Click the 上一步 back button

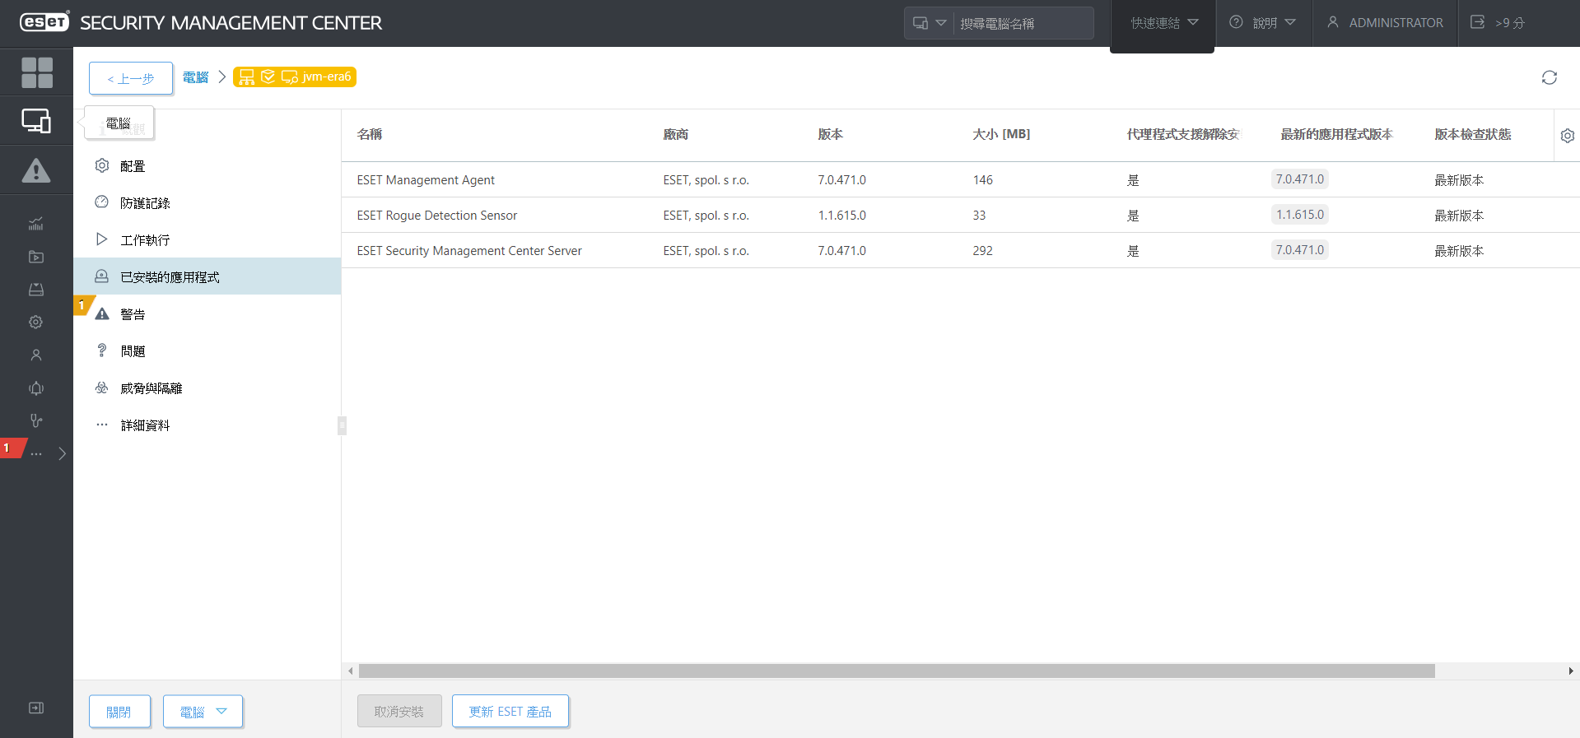131,78
